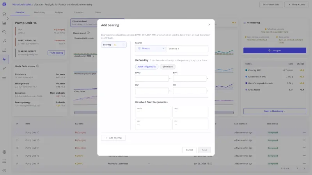This screenshot has width=312, height=175.
Task: Click the Looseness fault score row
Action: click(x=40, y=94)
